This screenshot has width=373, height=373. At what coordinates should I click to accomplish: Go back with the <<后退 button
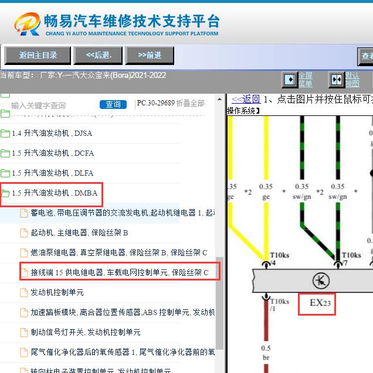point(98,56)
